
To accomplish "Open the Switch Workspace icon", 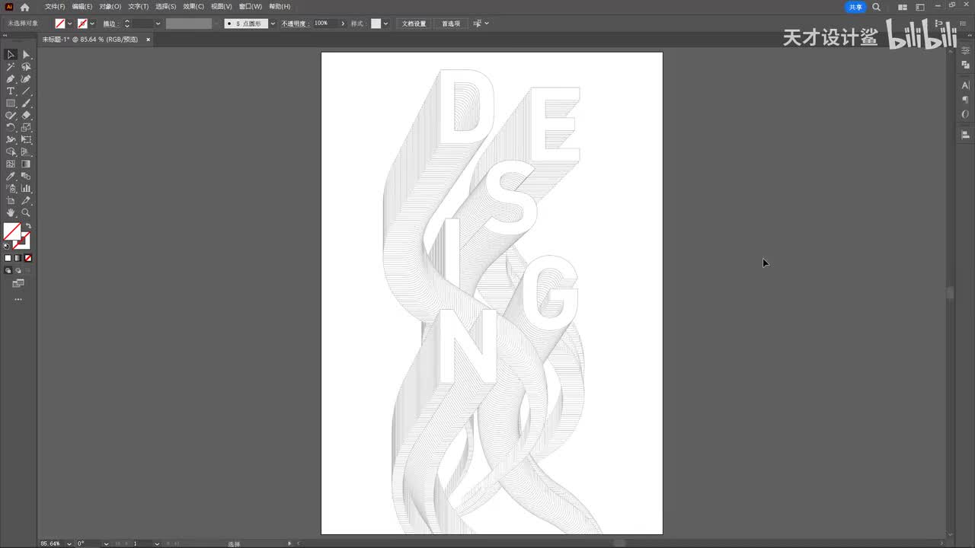I will coord(920,7).
